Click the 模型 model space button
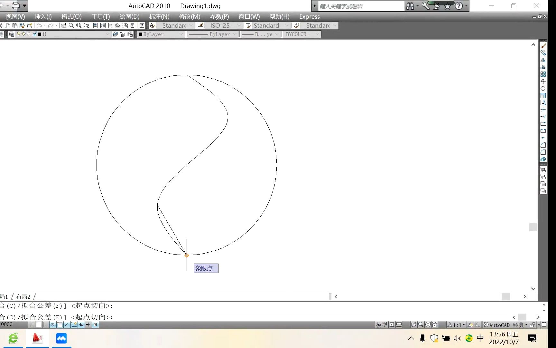The width and height of the screenshot is (556, 348). (382, 325)
